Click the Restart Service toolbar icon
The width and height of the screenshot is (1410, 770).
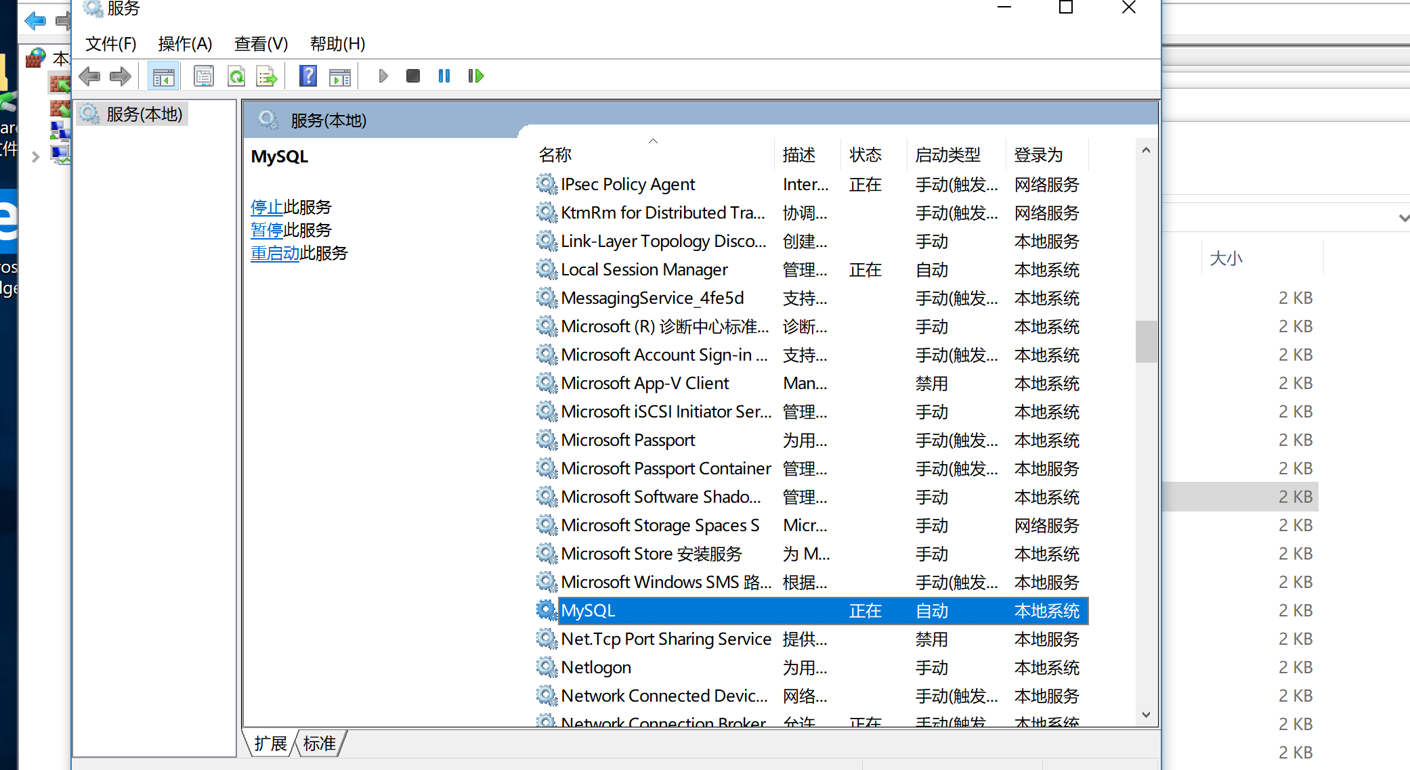pyautogui.click(x=475, y=76)
